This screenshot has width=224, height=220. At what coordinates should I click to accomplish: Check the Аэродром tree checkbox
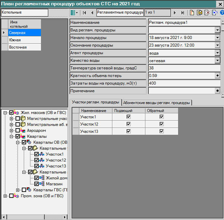click(x=18, y=130)
